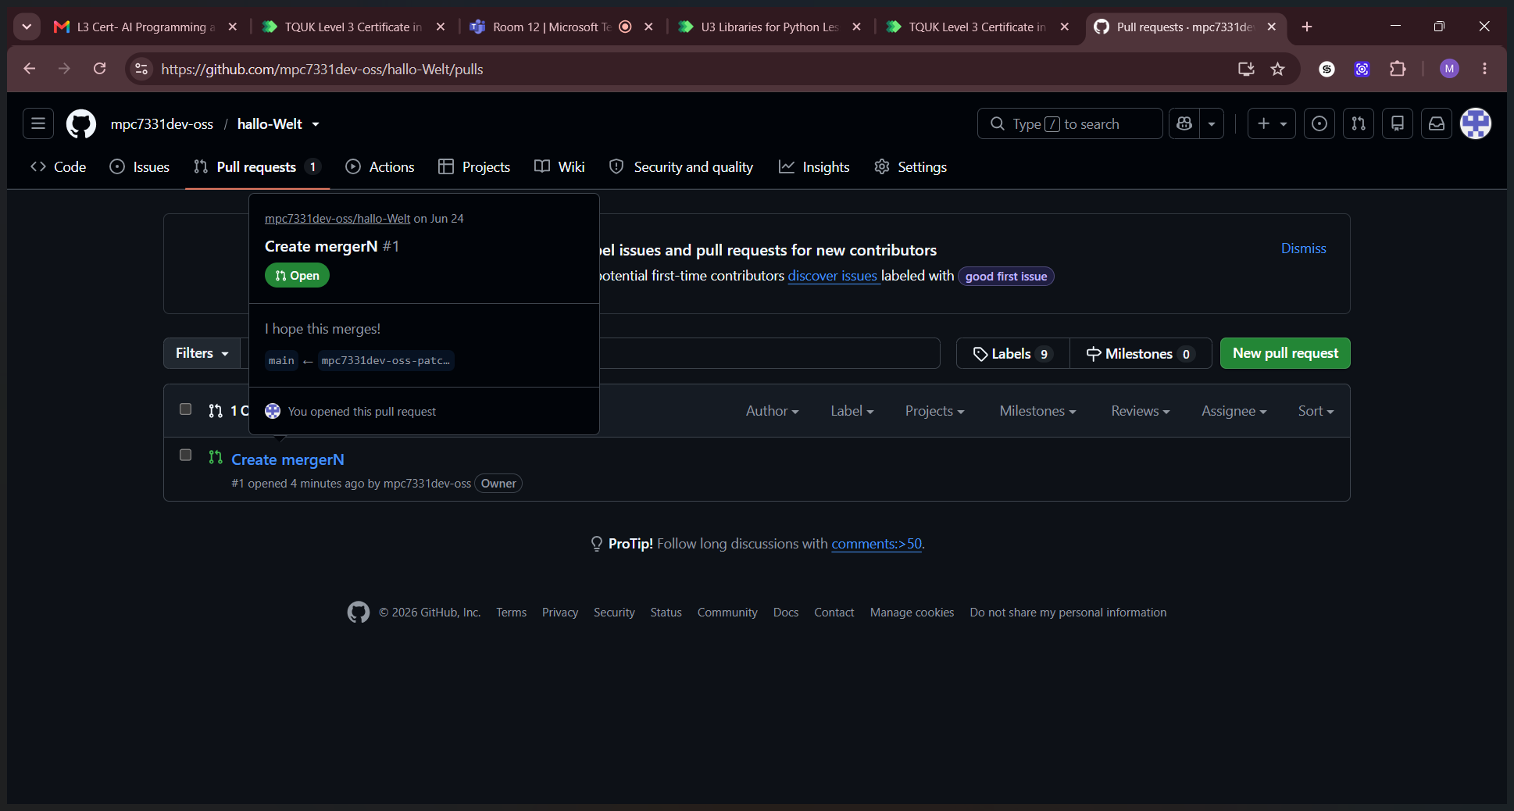Click the footer GitHub logo
The image size is (1514, 811).
pos(359,613)
